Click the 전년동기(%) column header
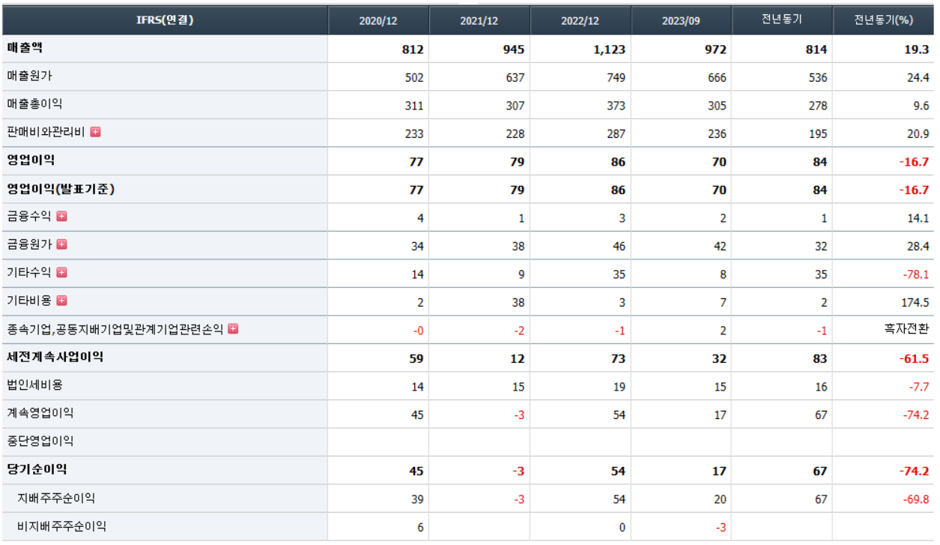This screenshot has height=545, width=940. click(x=884, y=20)
